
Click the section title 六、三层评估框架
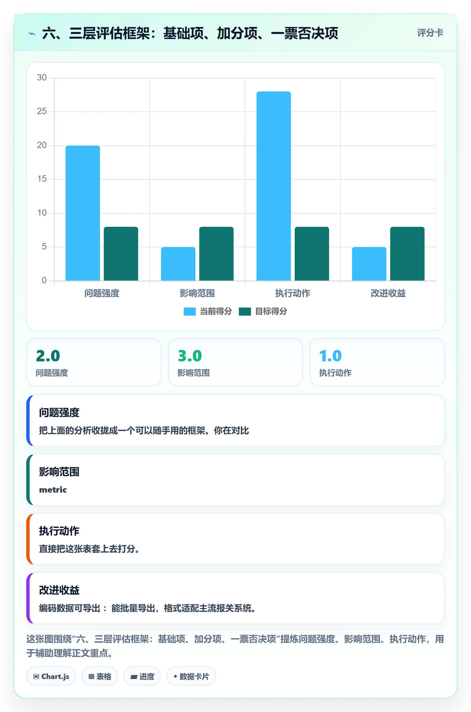pyautogui.click(x=190, y=34)
